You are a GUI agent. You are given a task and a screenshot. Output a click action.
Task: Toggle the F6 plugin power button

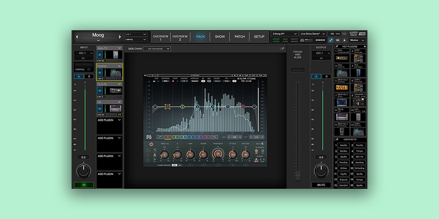(151, 144)
